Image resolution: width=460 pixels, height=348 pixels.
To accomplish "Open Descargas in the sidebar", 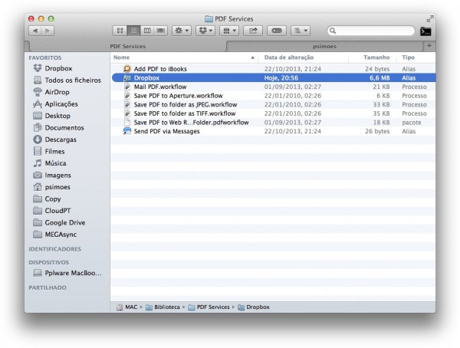I will point(54,140).
